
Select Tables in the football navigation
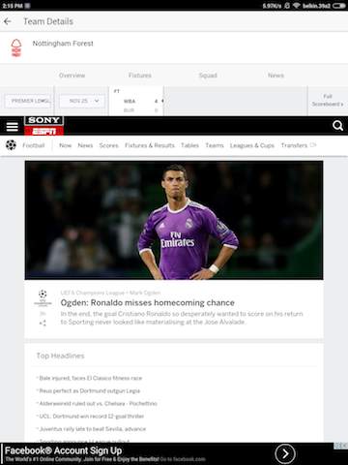(x=189, y=145)
